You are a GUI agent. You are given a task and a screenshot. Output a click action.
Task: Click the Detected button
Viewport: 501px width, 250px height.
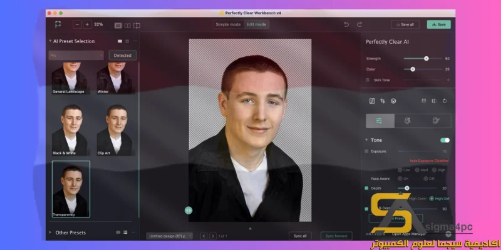click(x=122, y=55)
